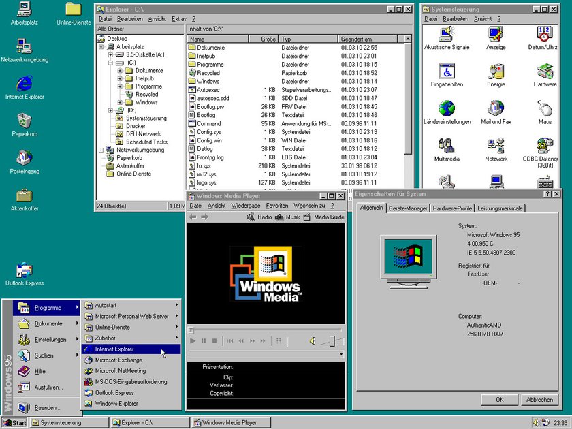Open the Multimedia icon in Systemsteuerung
Viewport: 572px width, 429px height.
445,146
